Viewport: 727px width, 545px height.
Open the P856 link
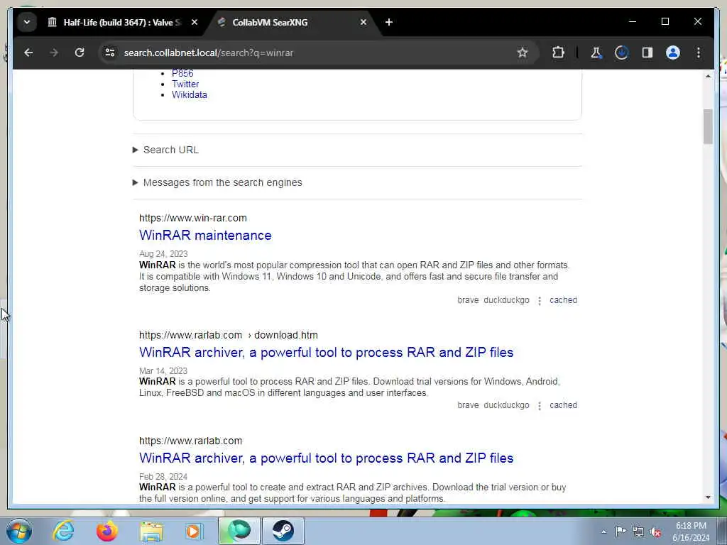point(182,73)
